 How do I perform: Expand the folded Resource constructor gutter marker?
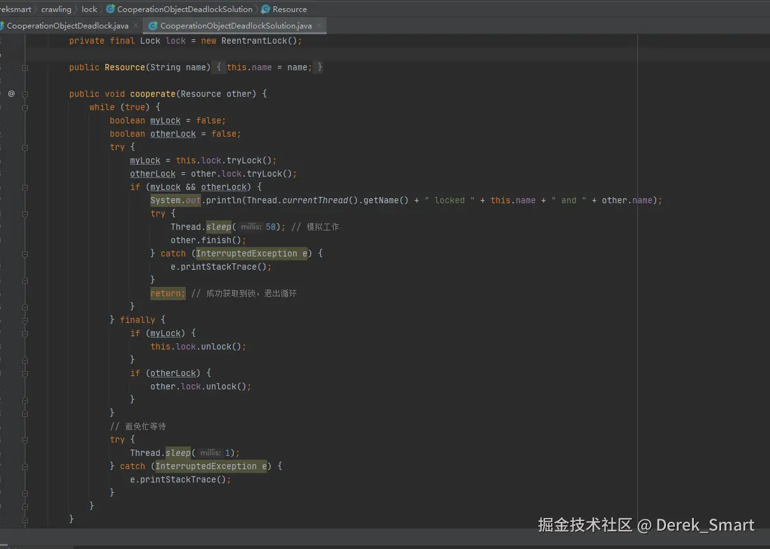pyautogui.click(x=25, y=67)
